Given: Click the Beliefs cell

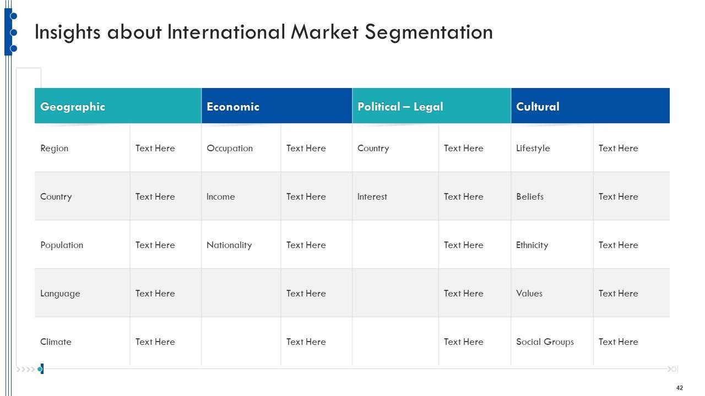Looking at the screenshot, I should (x=530, y=197).
